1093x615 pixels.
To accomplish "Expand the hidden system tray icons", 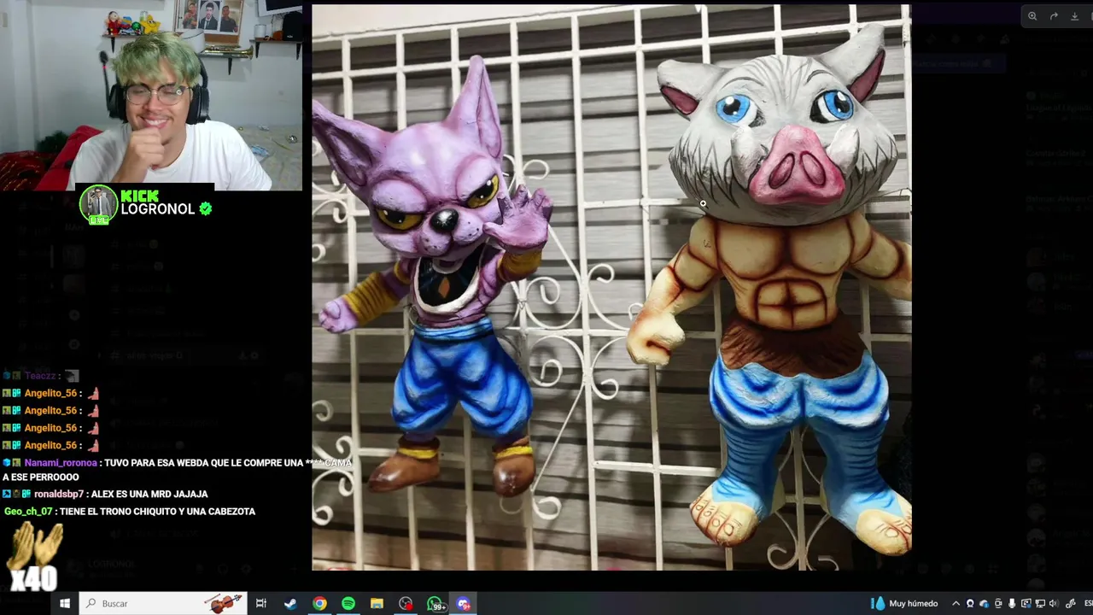I will 956,603.
